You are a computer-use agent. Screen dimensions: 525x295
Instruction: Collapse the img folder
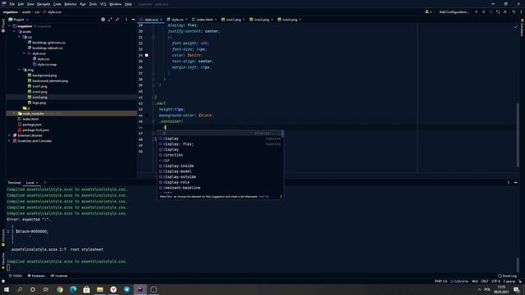(20, 70)
